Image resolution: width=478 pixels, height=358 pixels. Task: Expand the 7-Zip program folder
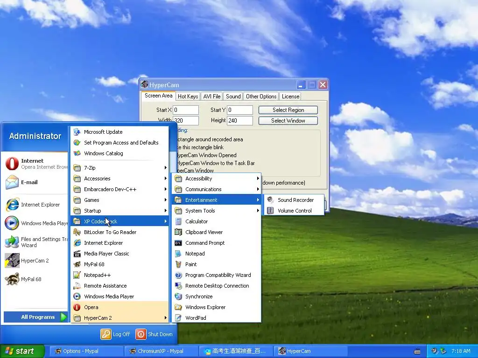(120, 168)
